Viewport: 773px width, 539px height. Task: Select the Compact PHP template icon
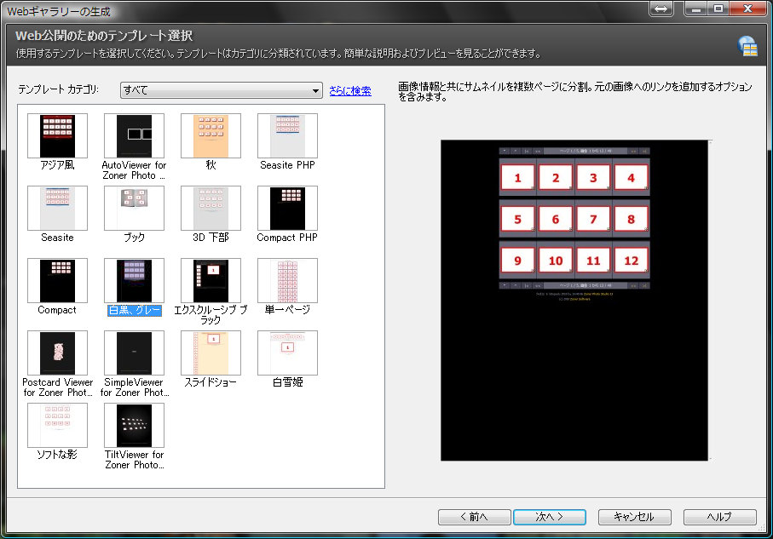click(x=287, y=208)
